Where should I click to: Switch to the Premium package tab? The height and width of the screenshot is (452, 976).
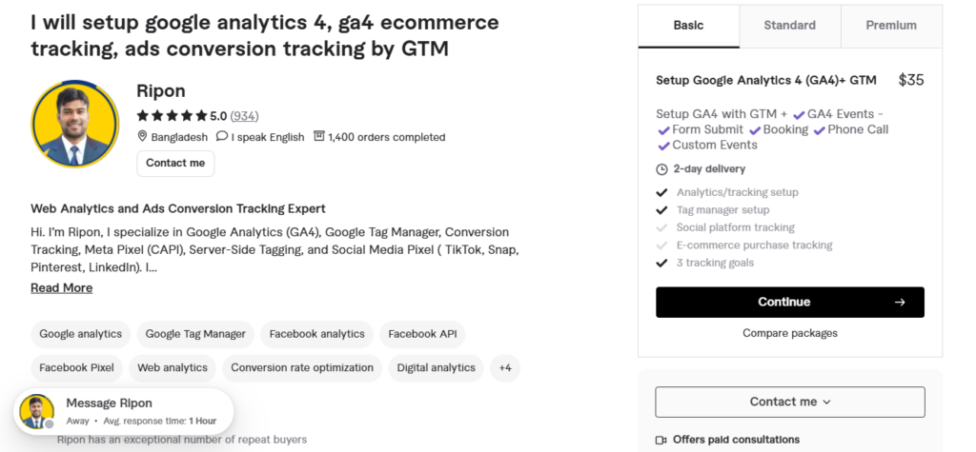point(891,26)
